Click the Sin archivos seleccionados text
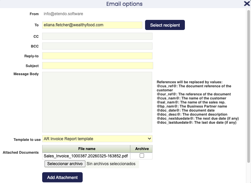The height and width of the screenshot is (183, 251). [x=111, y=164]
